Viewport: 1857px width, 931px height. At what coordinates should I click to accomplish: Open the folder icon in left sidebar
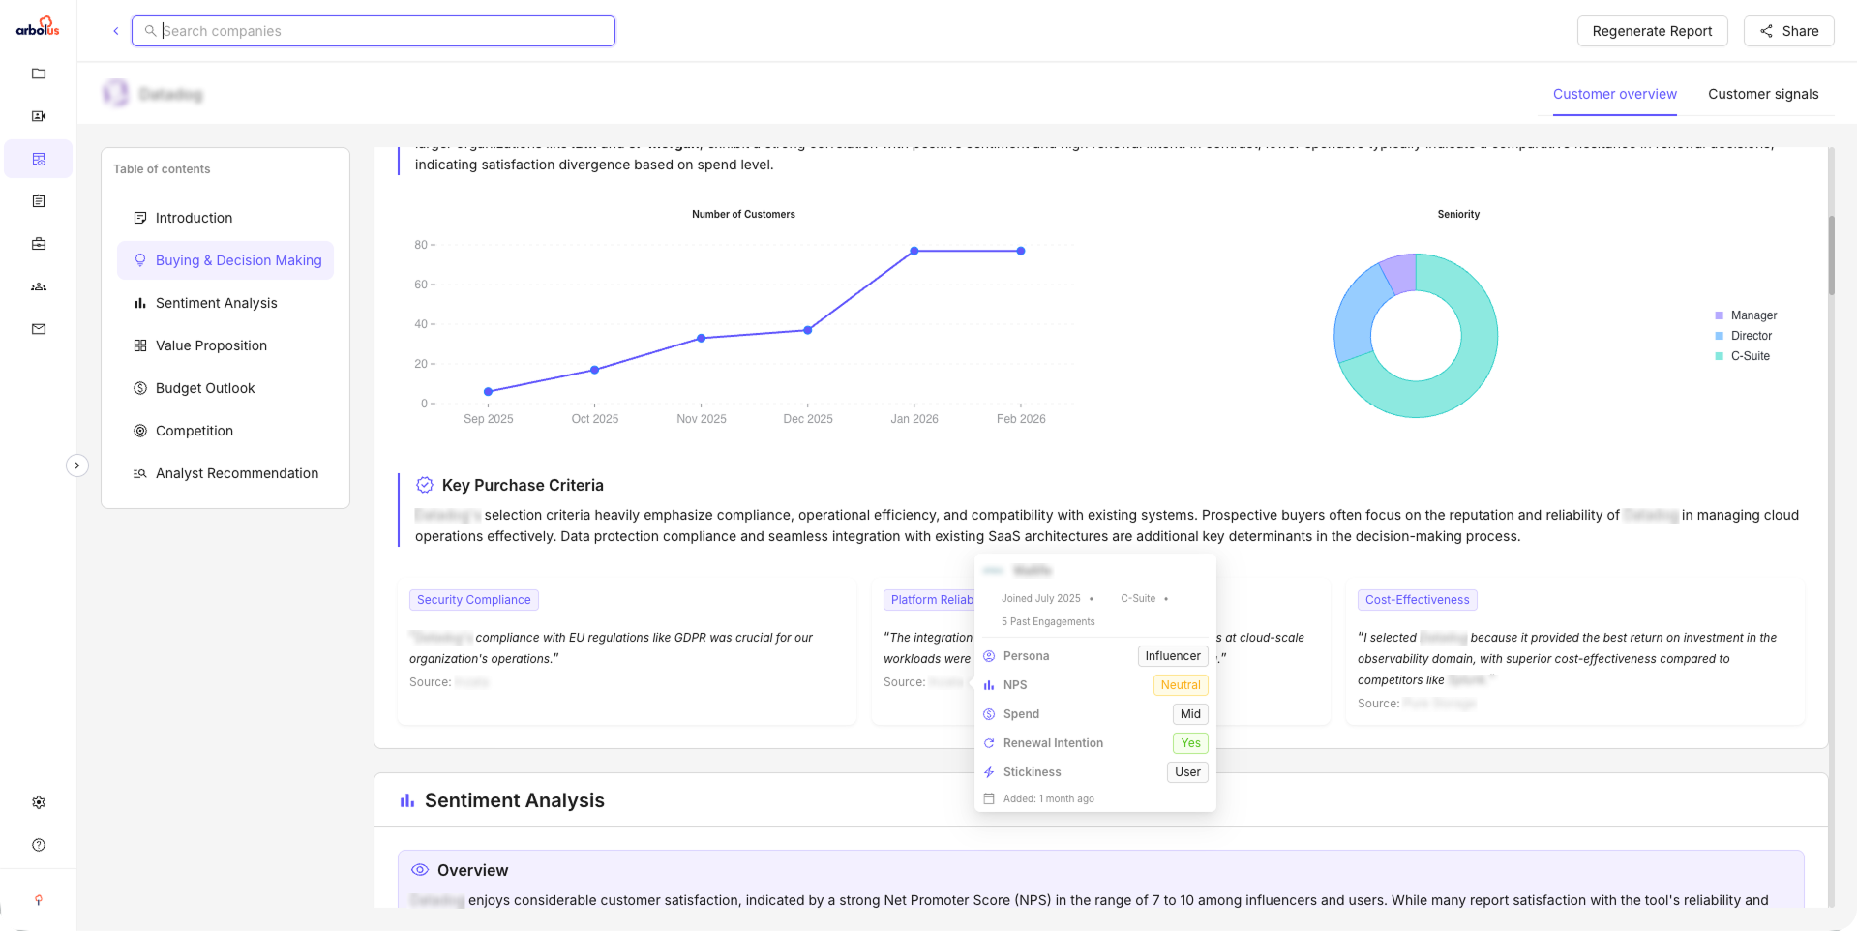click(x=39, y=74)
